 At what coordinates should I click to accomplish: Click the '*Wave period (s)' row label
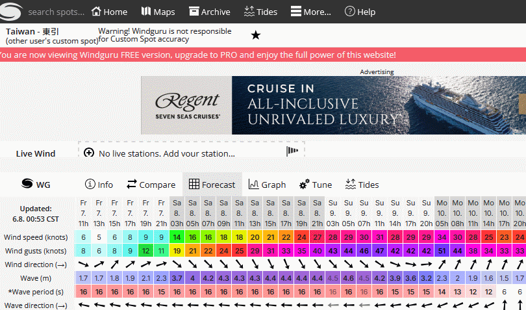tap(36, 292)
